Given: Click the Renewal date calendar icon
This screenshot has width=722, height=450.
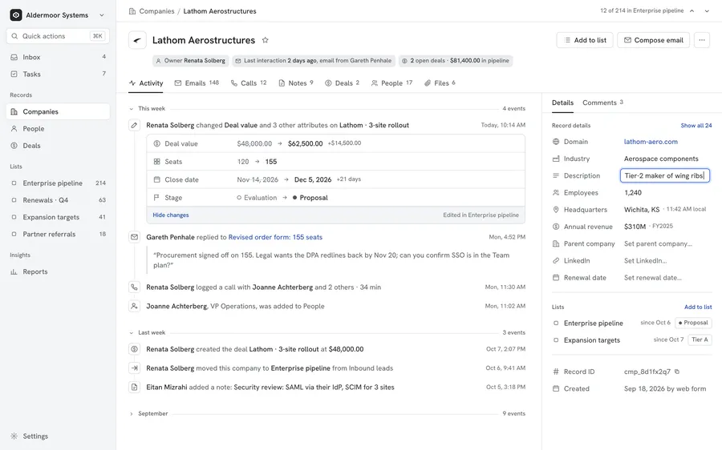Looking at the screenshot, I should [x=556, y=278].
